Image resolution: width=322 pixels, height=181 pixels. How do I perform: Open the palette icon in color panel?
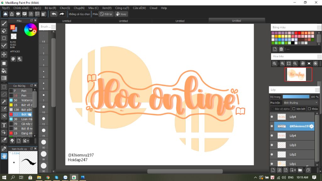(13, 59)
